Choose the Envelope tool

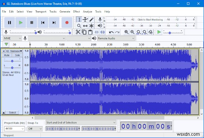click(x=85, y=20)
